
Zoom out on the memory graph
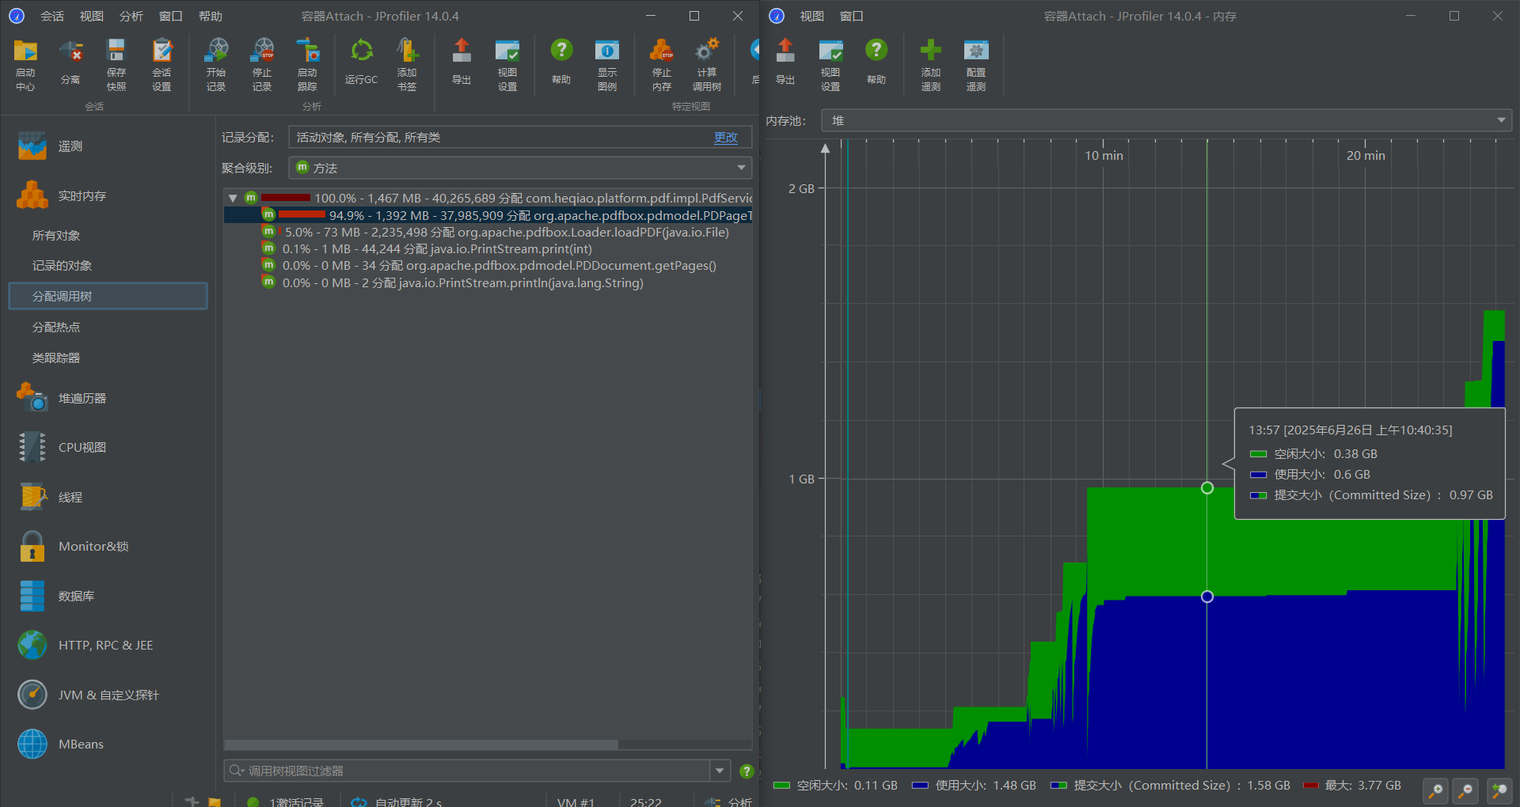click(1466, 790)
